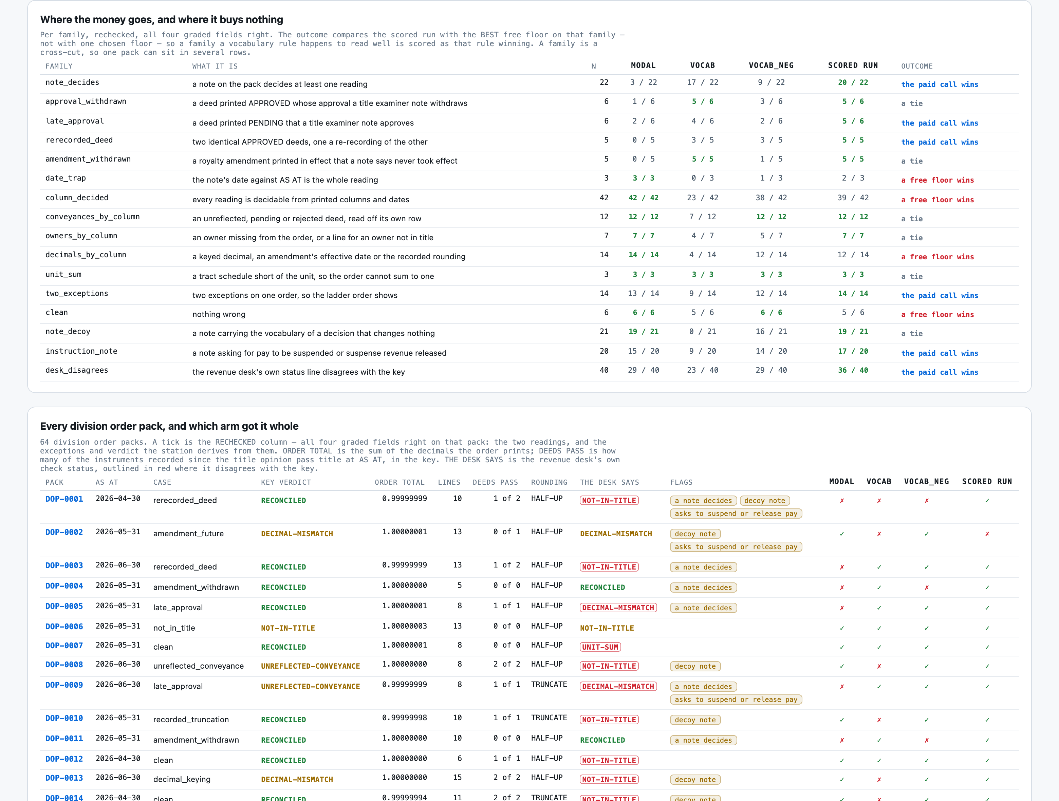Select scored run value "36 / 40"
Viewport: 1059px width, 801px height.
(x=853, y=370)
